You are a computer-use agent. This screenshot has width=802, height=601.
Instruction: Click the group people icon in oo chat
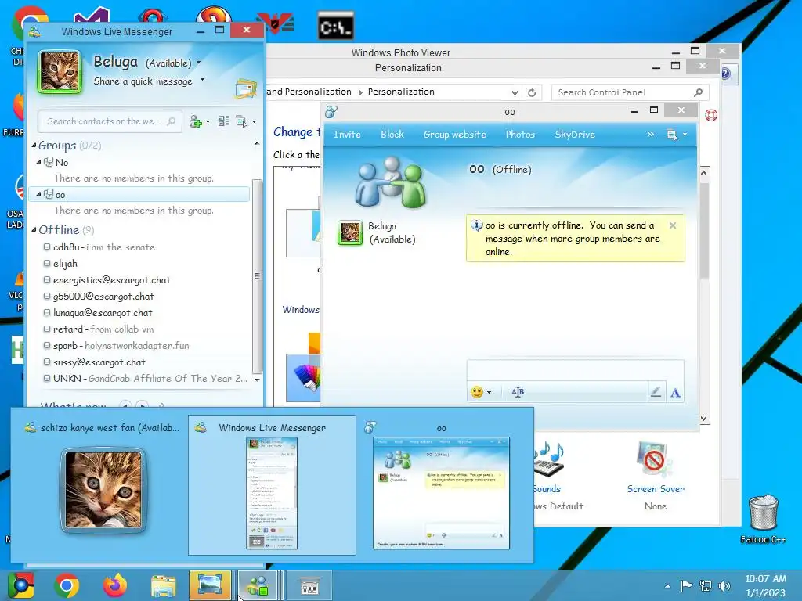click(391, 182)
